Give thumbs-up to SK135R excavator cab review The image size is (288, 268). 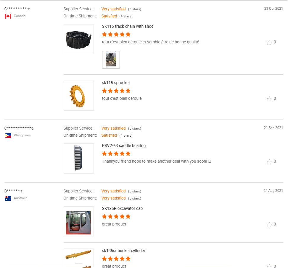pos(269,225)
